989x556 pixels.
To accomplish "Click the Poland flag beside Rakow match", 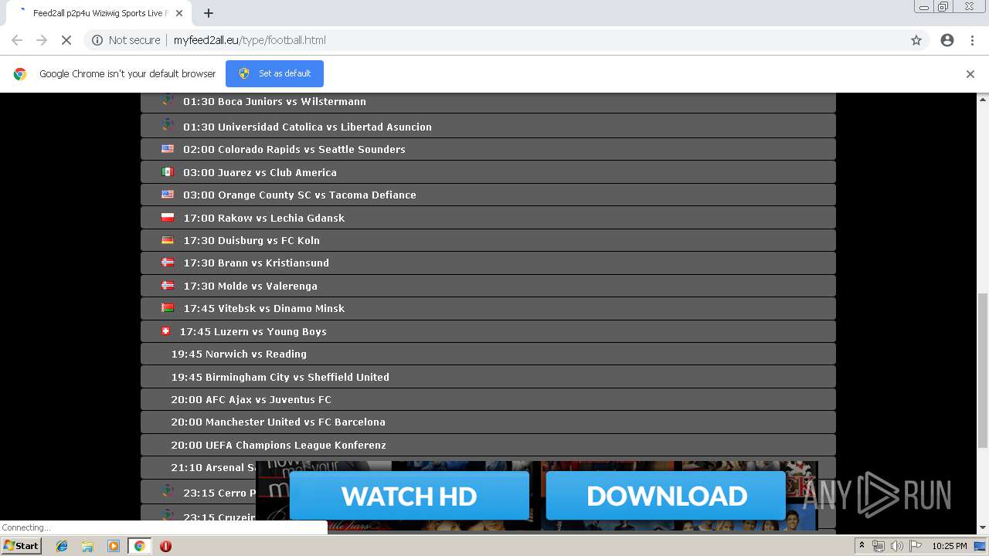I will (x=168, y=218).
